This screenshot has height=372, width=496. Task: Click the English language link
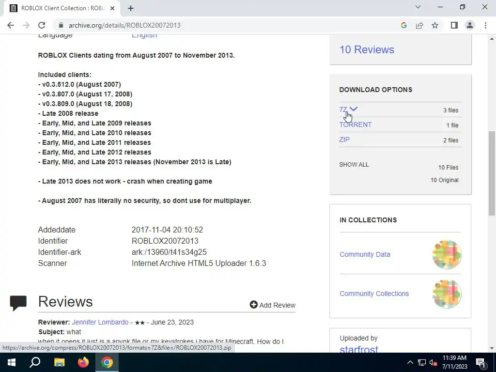point(144,35)
